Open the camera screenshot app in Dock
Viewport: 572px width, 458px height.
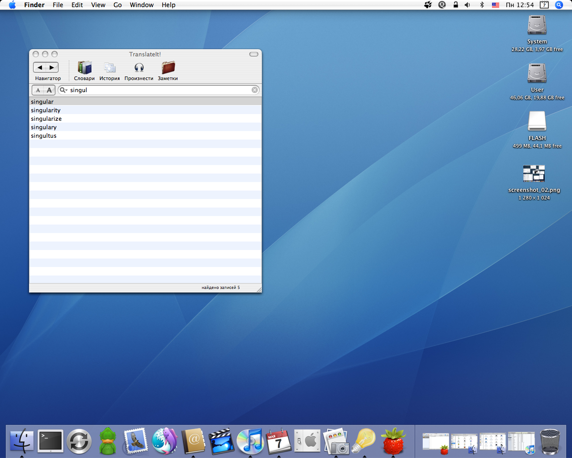[336, 441]
